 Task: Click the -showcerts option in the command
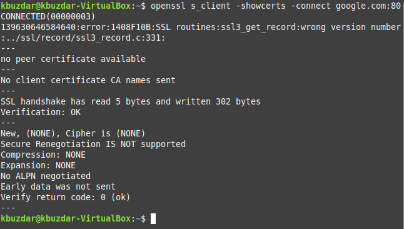pyautogui.click(x=261, y=6)
